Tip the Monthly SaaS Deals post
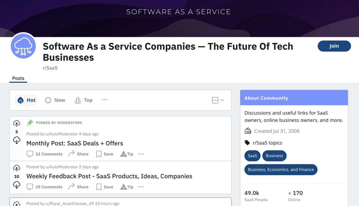The image size is (359, 206). click(127, 154)
